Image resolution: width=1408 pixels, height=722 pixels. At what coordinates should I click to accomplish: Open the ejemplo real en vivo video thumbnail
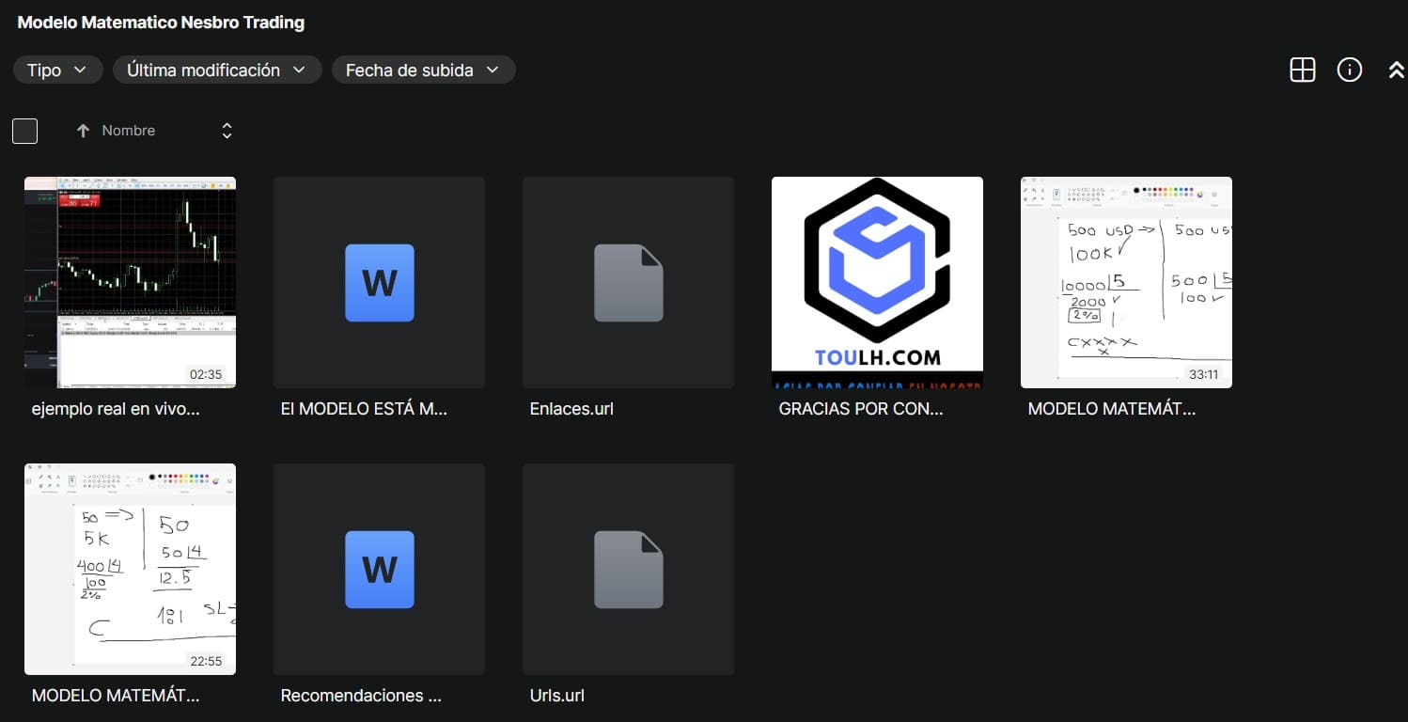[x=130, y=282]
